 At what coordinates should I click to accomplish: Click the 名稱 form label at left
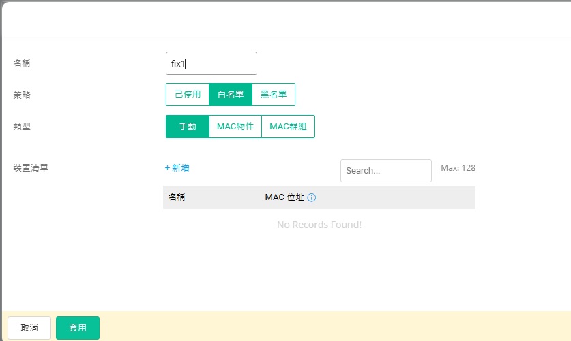22,63
